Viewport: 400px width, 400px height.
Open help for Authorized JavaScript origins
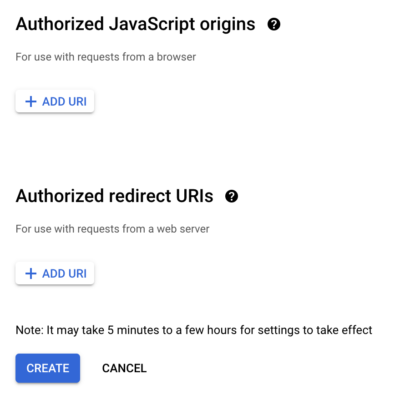(x=273, y=24)
